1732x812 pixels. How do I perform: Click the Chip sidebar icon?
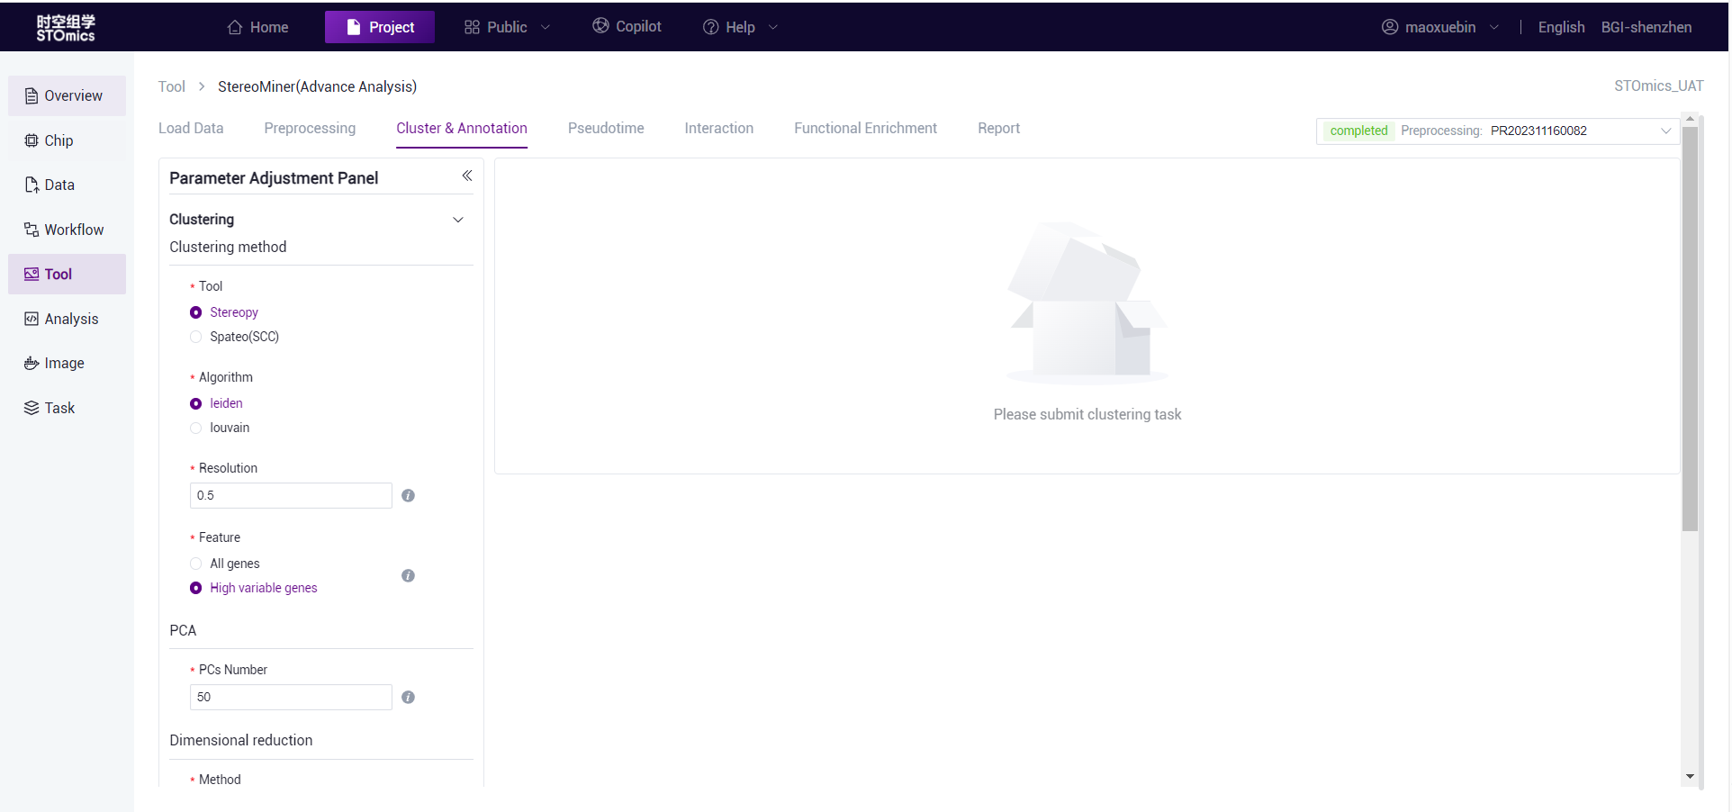pyautogui.click(x=32, y=140)
